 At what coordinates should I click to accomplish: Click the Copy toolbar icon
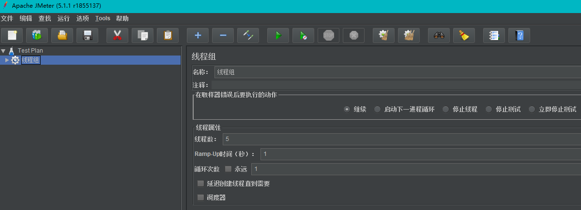142,35
